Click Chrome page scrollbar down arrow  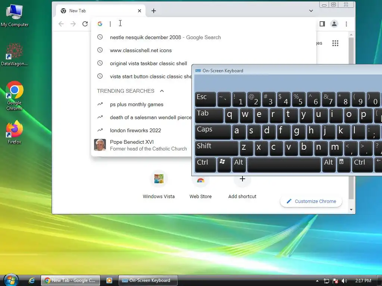[351, 210]
